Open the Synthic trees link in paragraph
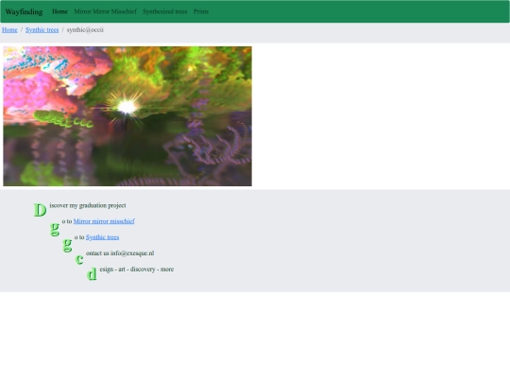Screen dimensions: 510x383 pos(102,237)
